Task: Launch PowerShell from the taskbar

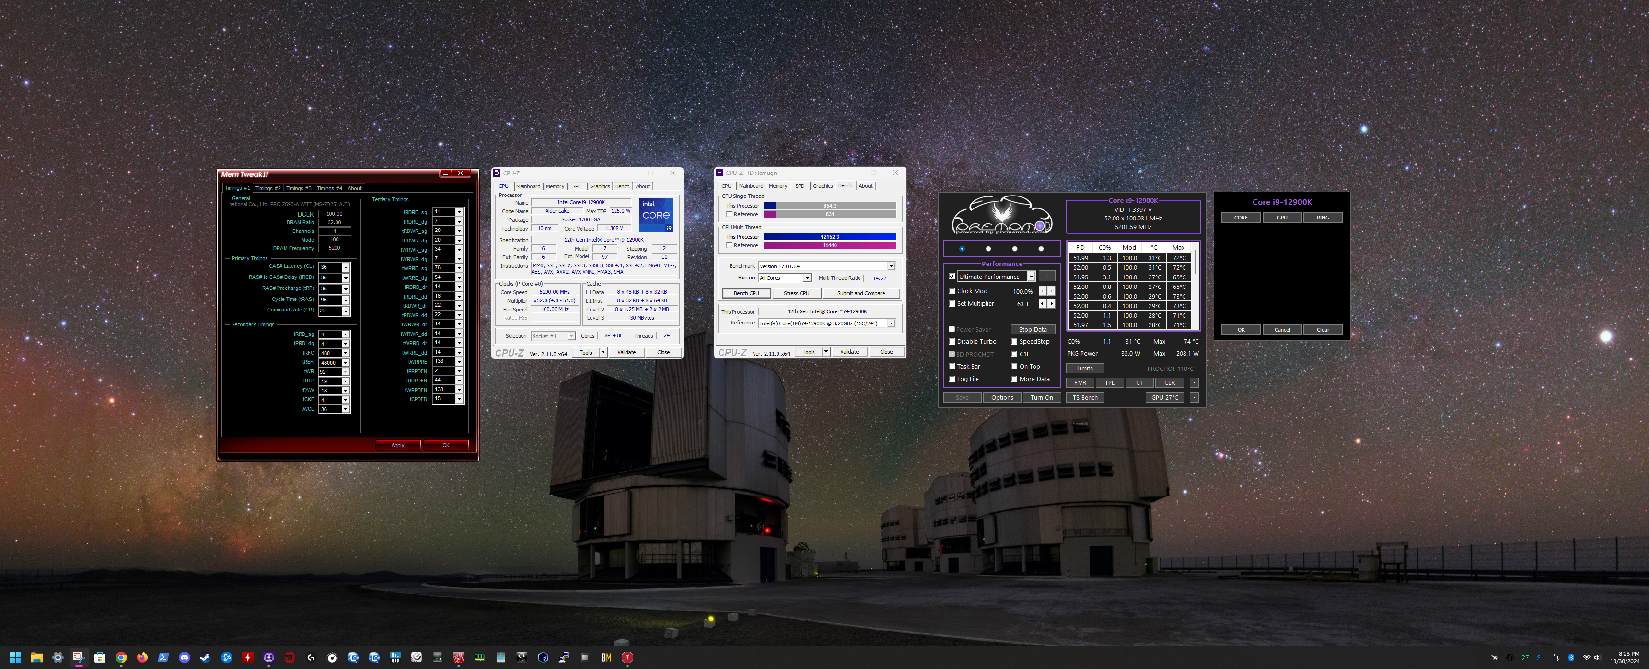Action: tap(163, 657)
